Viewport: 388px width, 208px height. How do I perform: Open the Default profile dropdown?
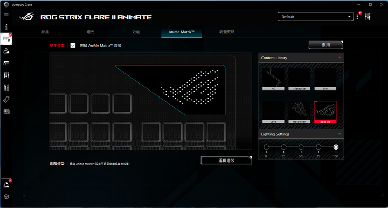(315, 17)
